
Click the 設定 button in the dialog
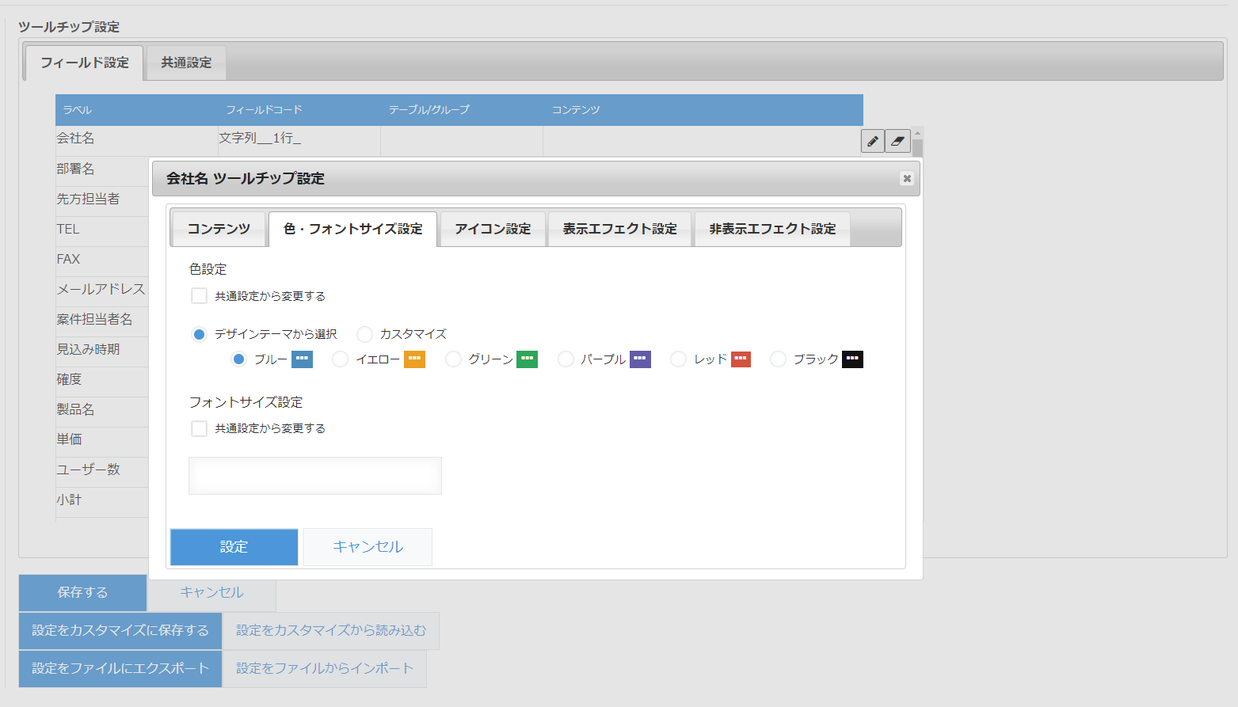233,546
